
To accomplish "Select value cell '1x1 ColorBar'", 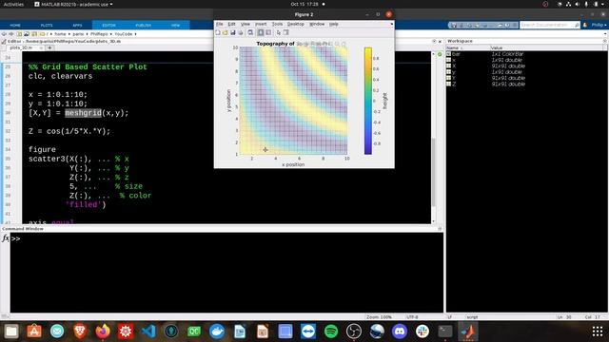I will click(507, 54).
